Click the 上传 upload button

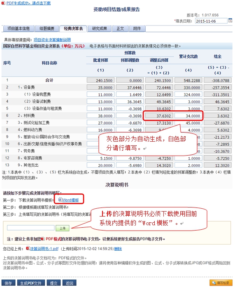[63, 228]
